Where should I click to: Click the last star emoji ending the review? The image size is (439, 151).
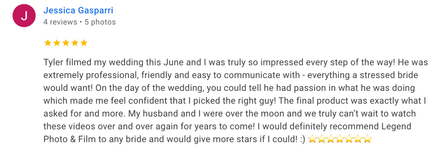click(x=367, y=140)
